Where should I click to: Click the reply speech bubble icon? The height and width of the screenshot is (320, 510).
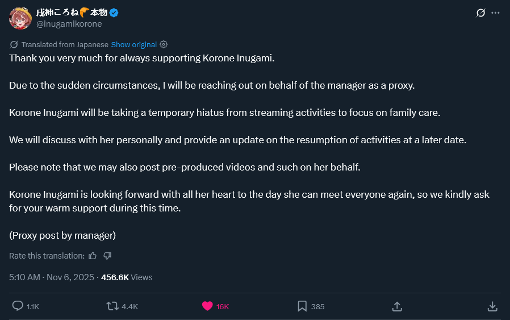[x=18, y=306]
